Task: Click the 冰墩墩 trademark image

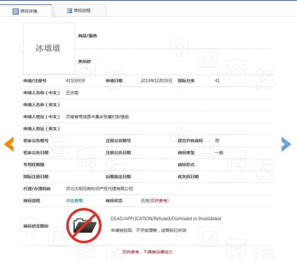Action: tap(49, 49)
